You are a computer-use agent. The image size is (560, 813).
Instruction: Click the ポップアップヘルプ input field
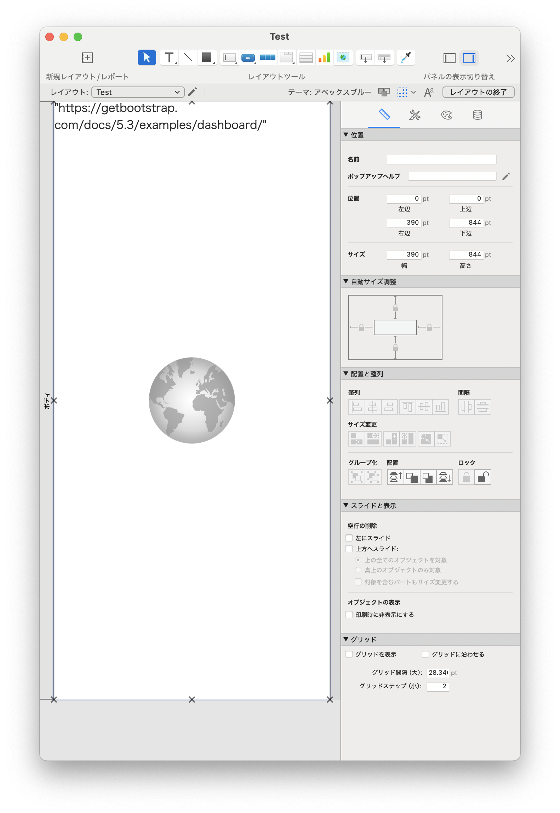click(452, 176)
